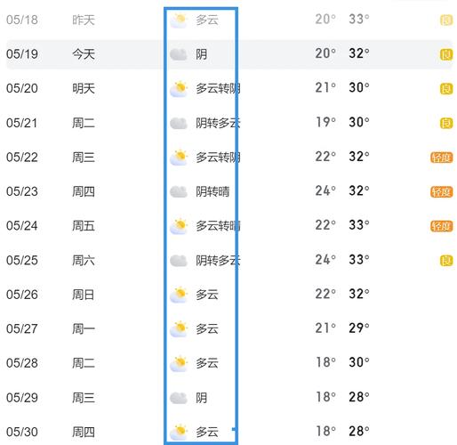Click the 周日 label
Viewport: 457px width, 445px height.
coord(84,295)
